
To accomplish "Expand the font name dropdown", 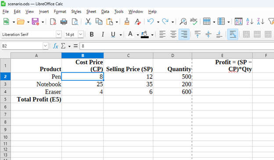I will [x=58, y=34].
